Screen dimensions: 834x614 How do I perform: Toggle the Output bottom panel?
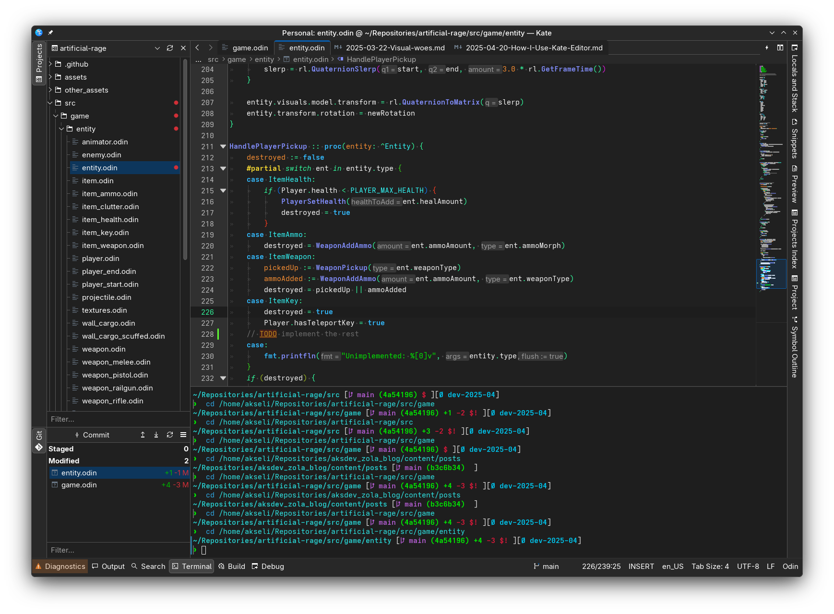[108, 567]
